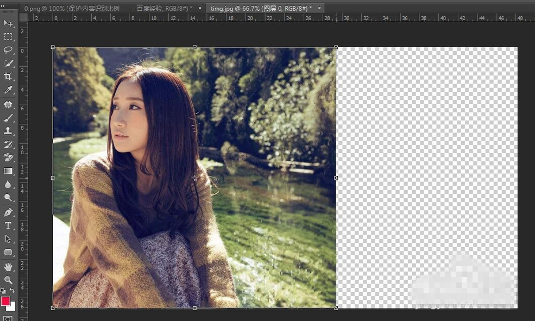535x321 pixels.
Task: Select the Zoom magnifier tool
Action: tap(8, 280)
